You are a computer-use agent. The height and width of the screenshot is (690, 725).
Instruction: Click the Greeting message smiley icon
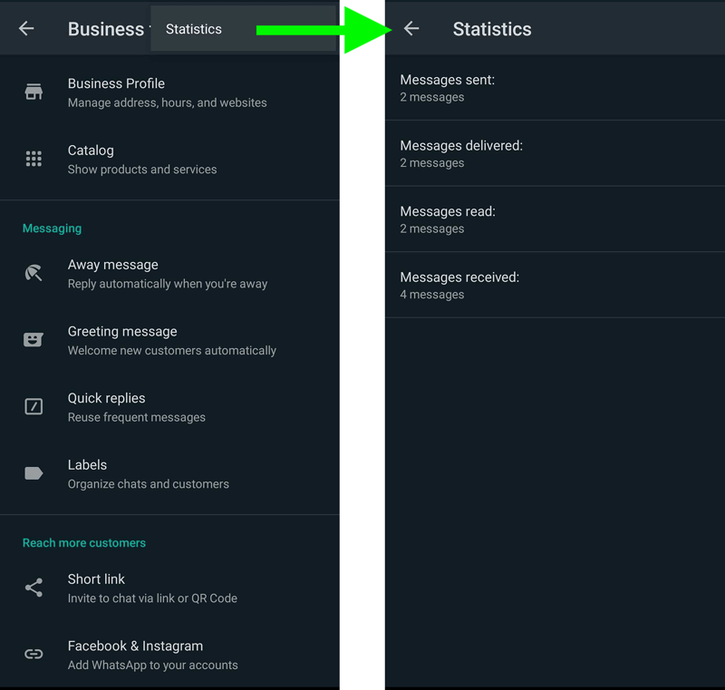[x=34, y=340]
